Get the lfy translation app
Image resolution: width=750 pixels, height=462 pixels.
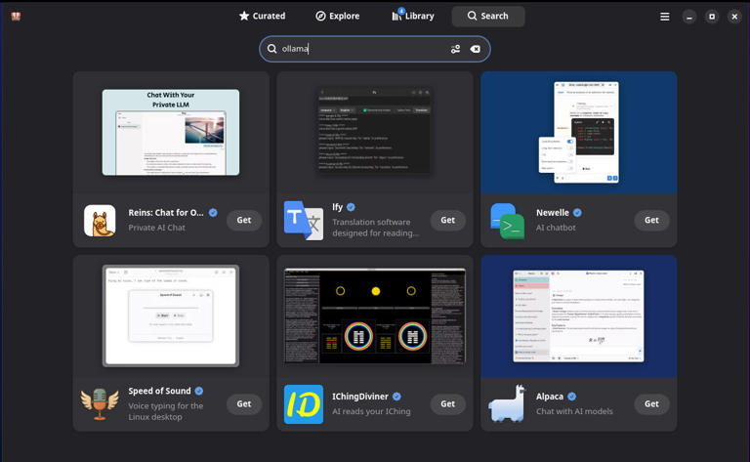[x=447, y=220]
